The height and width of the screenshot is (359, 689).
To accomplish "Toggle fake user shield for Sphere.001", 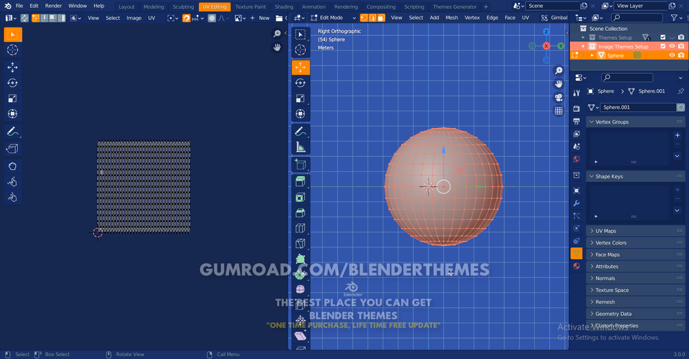I will (681, 107).
